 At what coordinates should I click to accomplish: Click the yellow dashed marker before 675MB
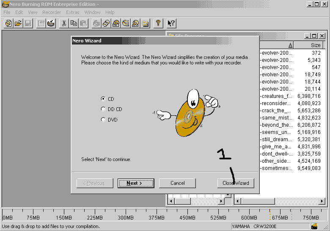270,214
